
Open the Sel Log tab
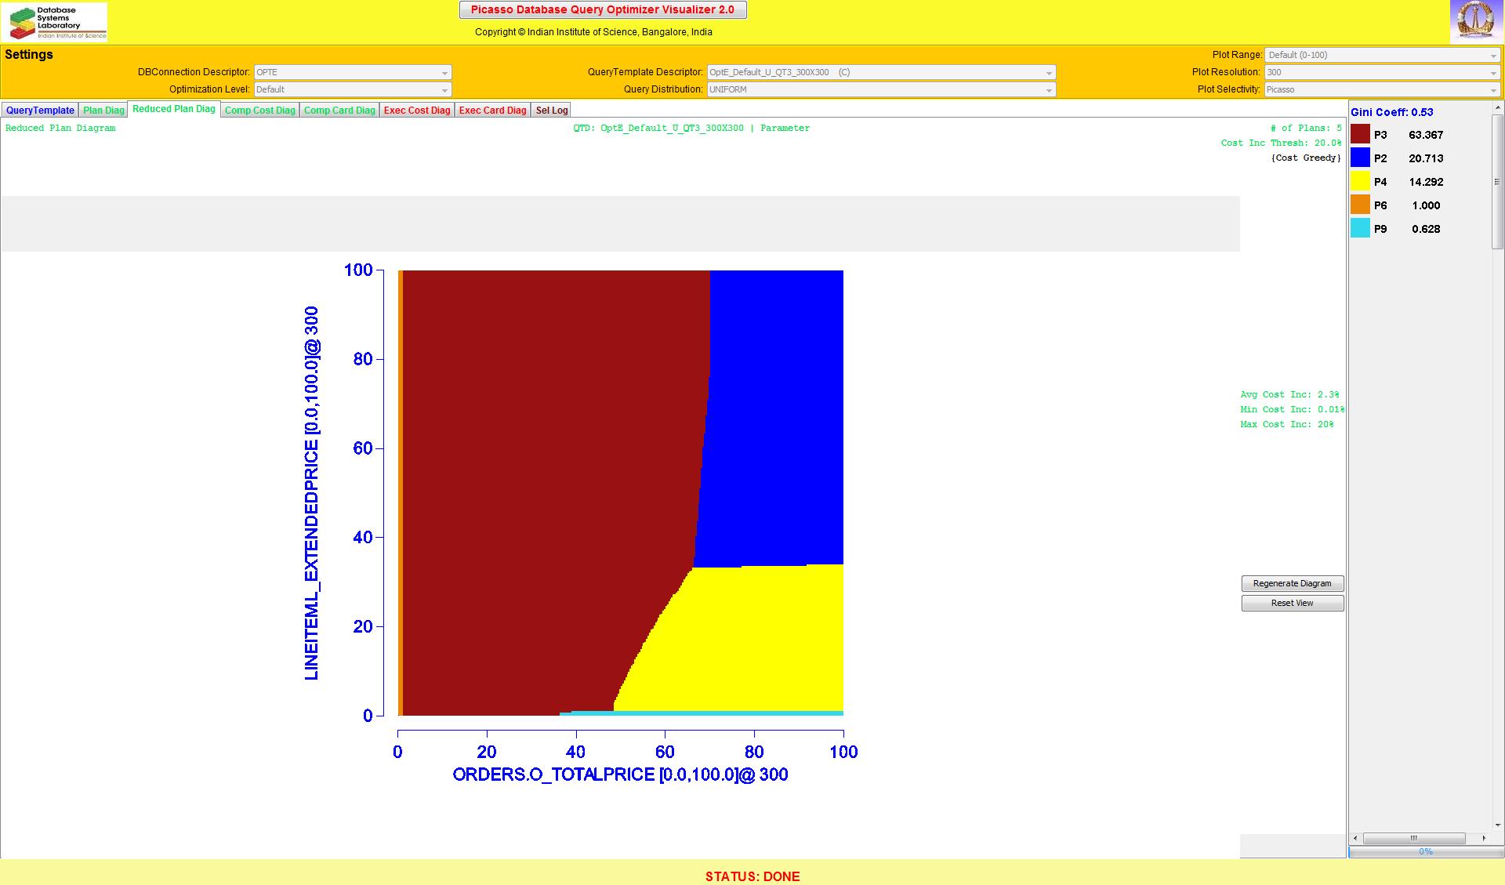click(x=551, y=111)
